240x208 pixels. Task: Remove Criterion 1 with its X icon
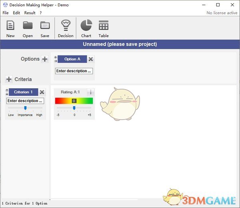(x=42, y=92)
